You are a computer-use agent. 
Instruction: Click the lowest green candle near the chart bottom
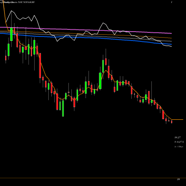63,108
